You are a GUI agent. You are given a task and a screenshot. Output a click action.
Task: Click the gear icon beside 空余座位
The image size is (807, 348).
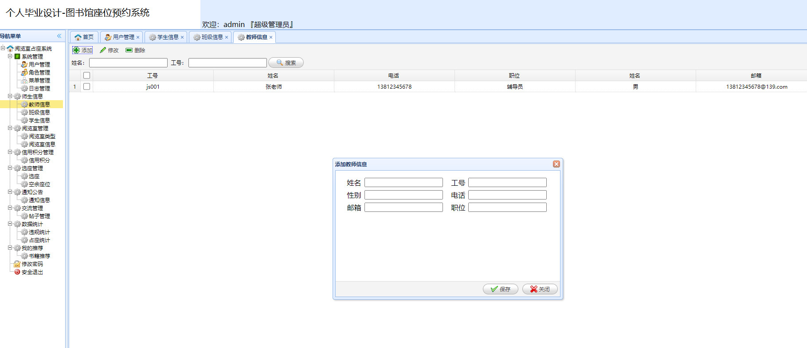[24, 184]
